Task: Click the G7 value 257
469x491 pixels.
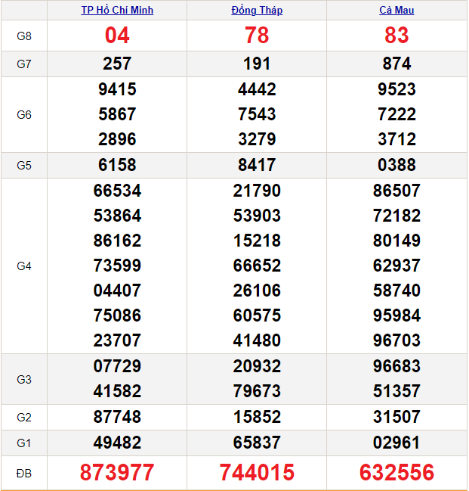Action: pos(117,64)
